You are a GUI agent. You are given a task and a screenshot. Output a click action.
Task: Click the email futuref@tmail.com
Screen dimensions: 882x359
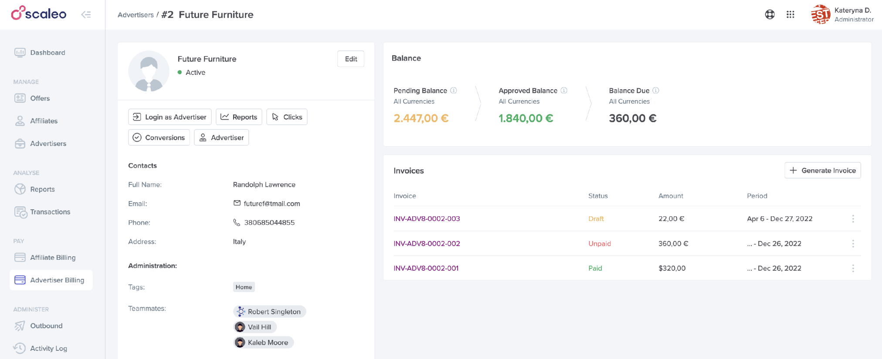pos(272,204)
